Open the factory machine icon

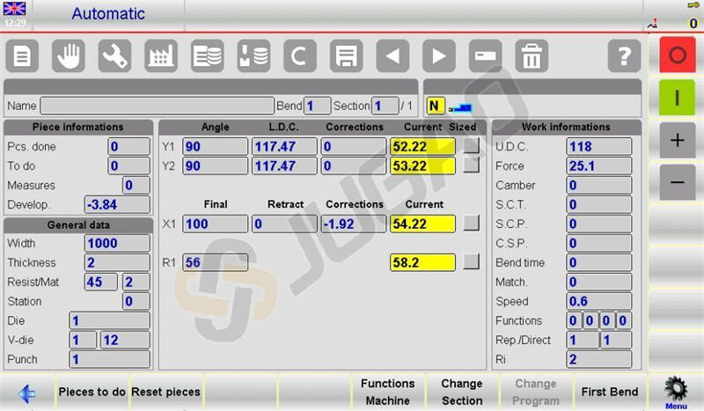[160, 57]
